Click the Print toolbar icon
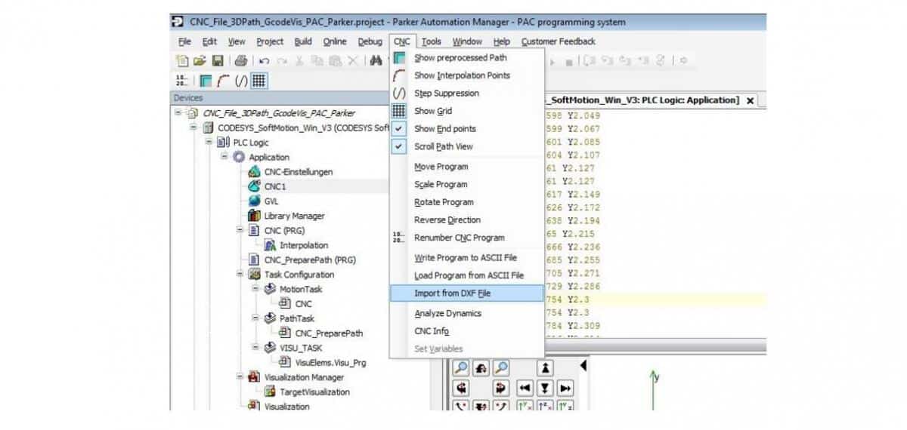 coord(241,61)
